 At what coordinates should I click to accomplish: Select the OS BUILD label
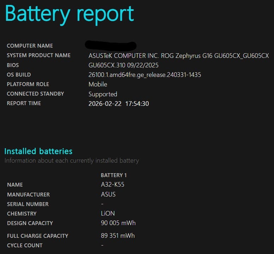pos(19,75)
